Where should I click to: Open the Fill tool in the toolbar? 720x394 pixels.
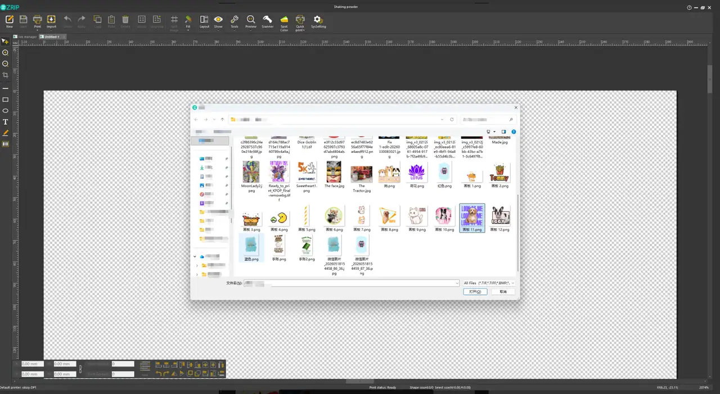[x=188, y=21]
